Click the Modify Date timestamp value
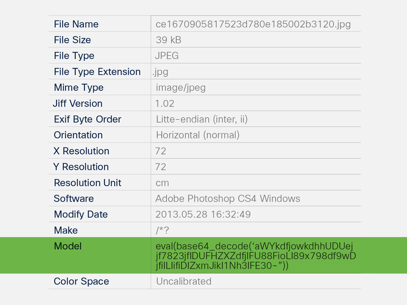The width and height of the screenshot is (407, 305). tap(203, 214)
